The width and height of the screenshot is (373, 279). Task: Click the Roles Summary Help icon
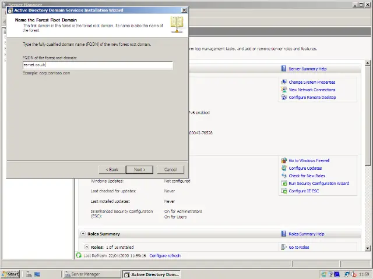284,234
